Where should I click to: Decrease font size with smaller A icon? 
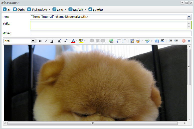click(65, 41)
